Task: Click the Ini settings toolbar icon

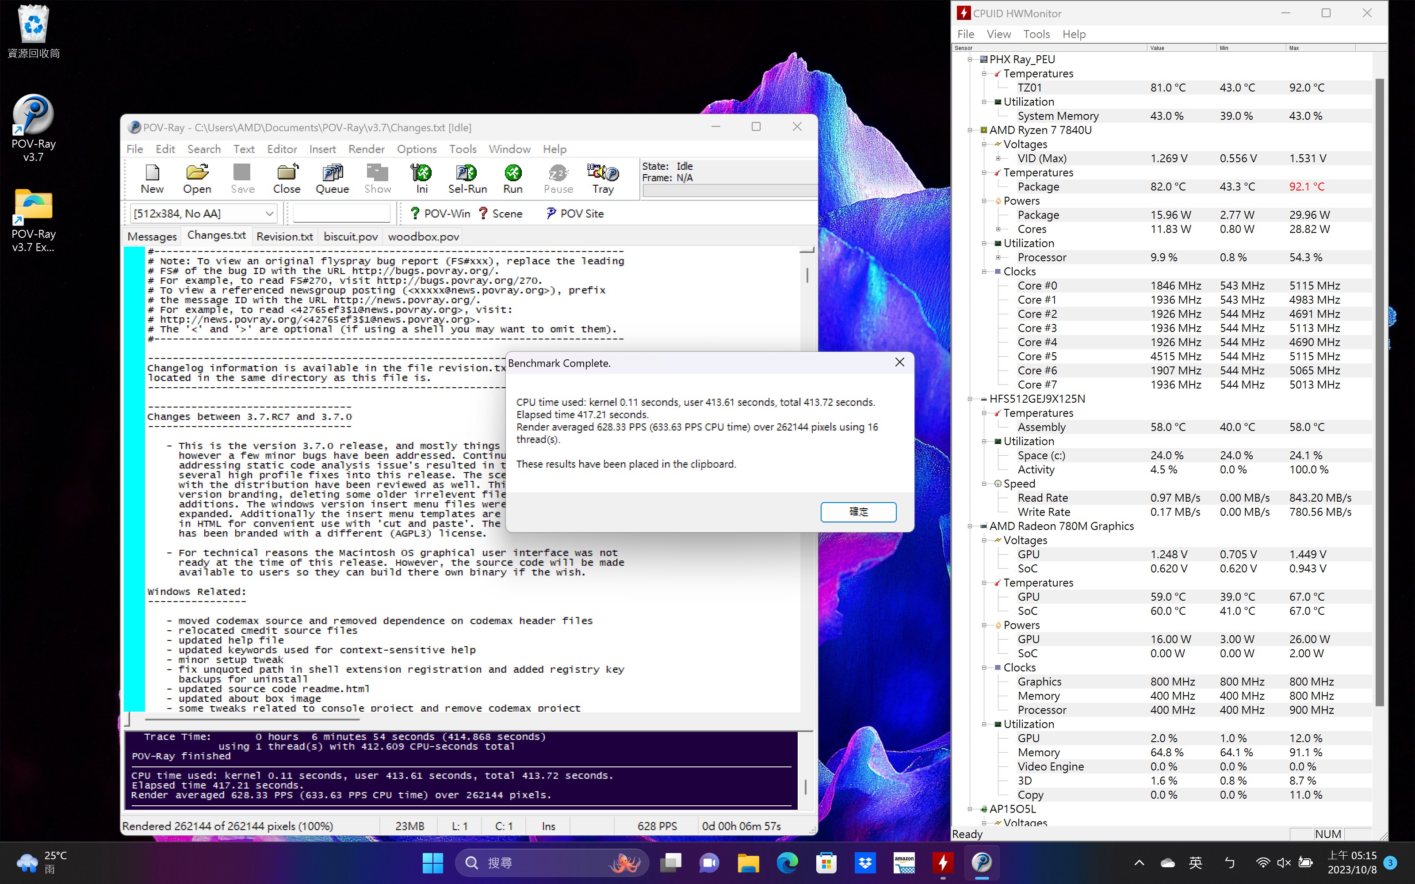Action: pyautogui.click(x=421, y=178)
